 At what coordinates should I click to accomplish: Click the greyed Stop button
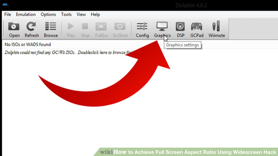coord(85,30)
